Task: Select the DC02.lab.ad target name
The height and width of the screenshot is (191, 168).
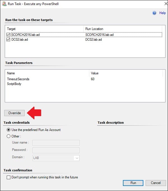Action: [x=20, y=40]
